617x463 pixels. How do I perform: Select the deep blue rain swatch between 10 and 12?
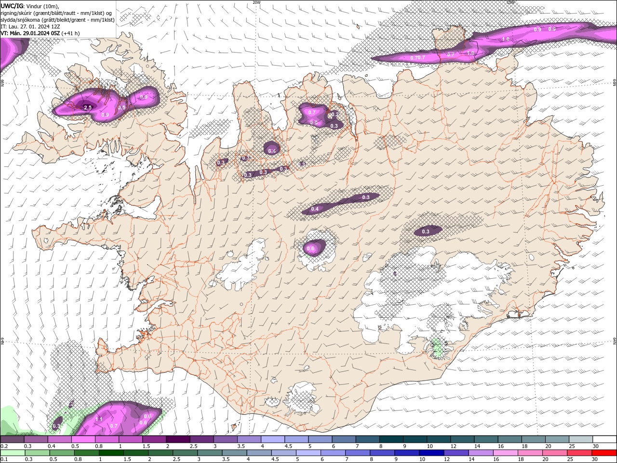(x=431, y=453)
